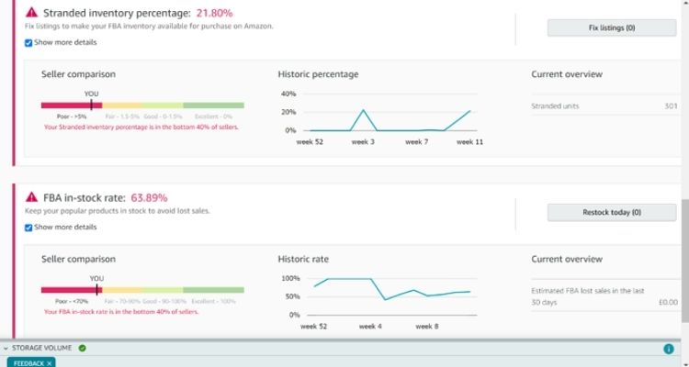Image resolution: width=689 pixels, height=367 pixels.
Task: Click the Restock today (0) button
Action: pos(611,212)
